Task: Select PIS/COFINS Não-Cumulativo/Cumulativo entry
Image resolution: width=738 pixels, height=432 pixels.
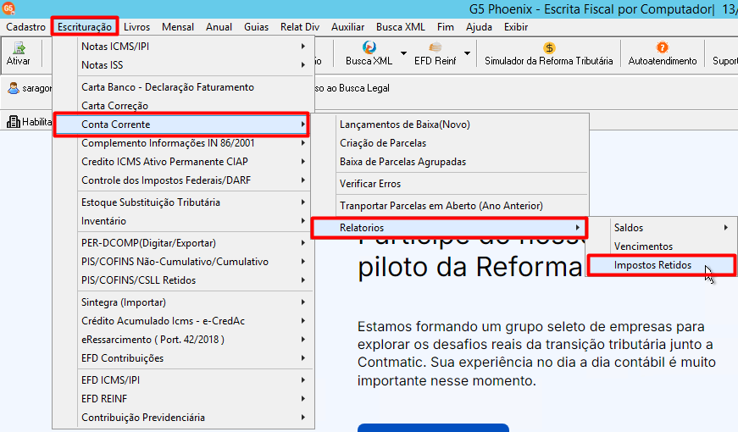Action: (183, 262)
